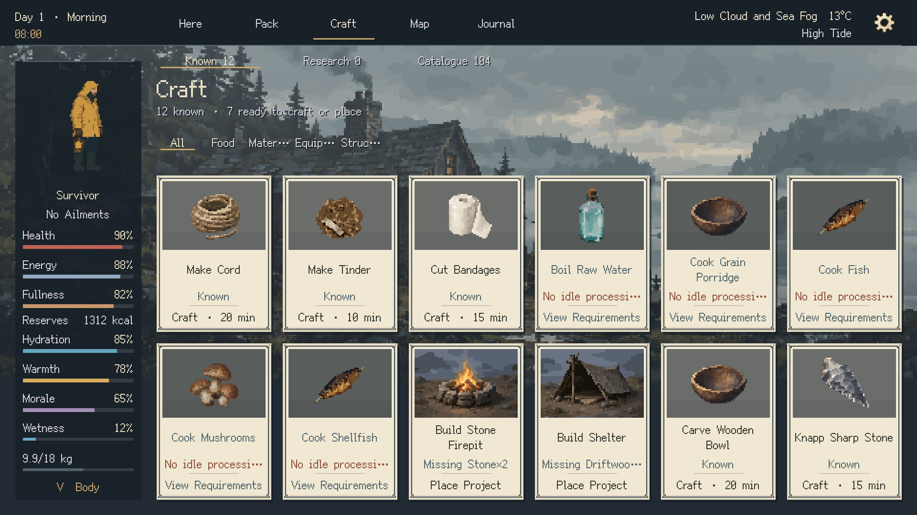Click the Survivor character portrait
Viewport: 917px width, 515px height.
point(87,125)
